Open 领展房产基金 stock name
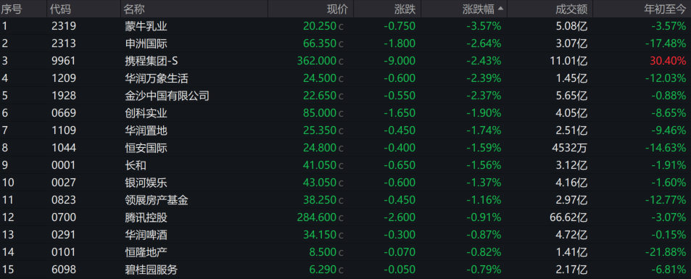Screen dimensions: 691x279 pyautogui.click(x=156, y=200)
